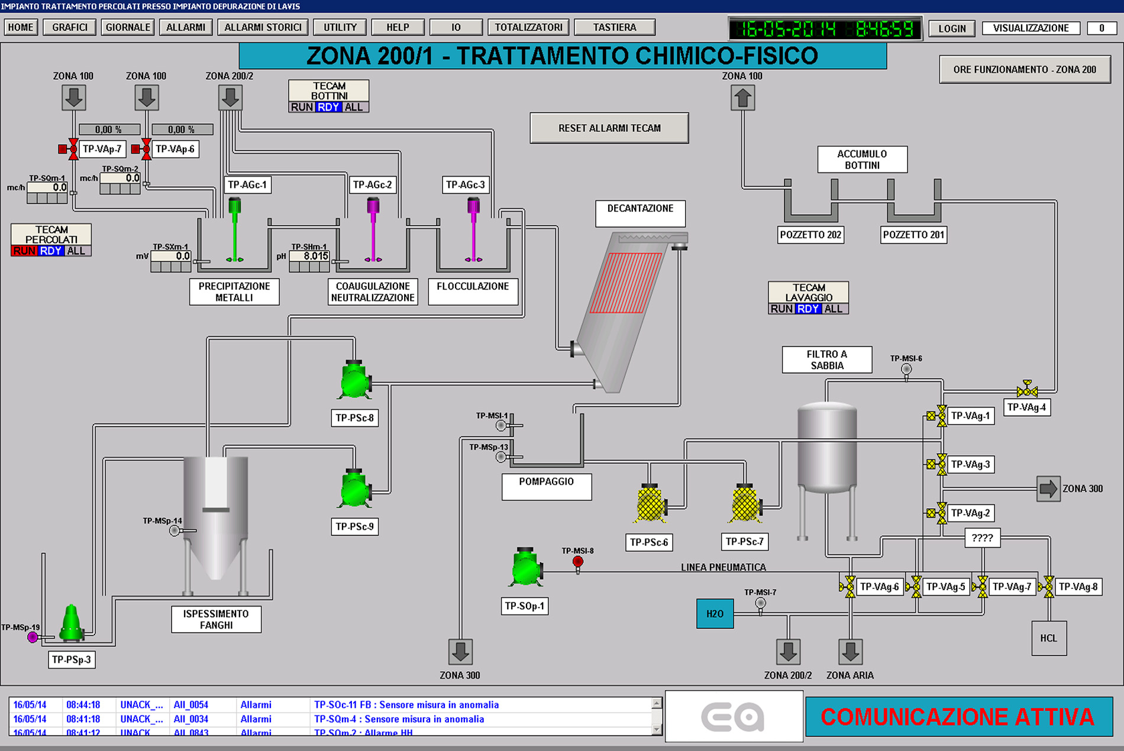Open the ALLARMI page
1124x751 pixels.
186,27
